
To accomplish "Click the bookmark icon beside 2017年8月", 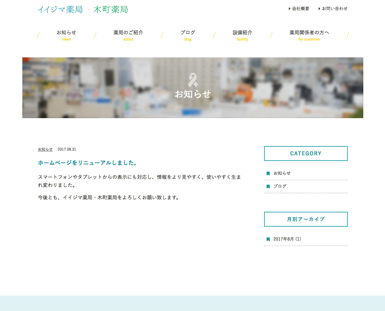I will pyautogui.click(x=268, y=239).
